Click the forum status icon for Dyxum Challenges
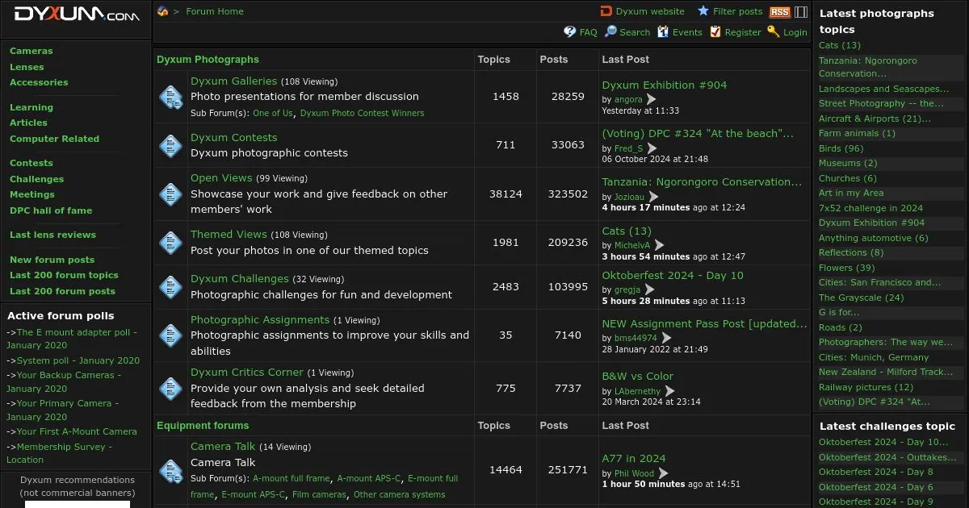969x508 pixels. coord(170,287)
